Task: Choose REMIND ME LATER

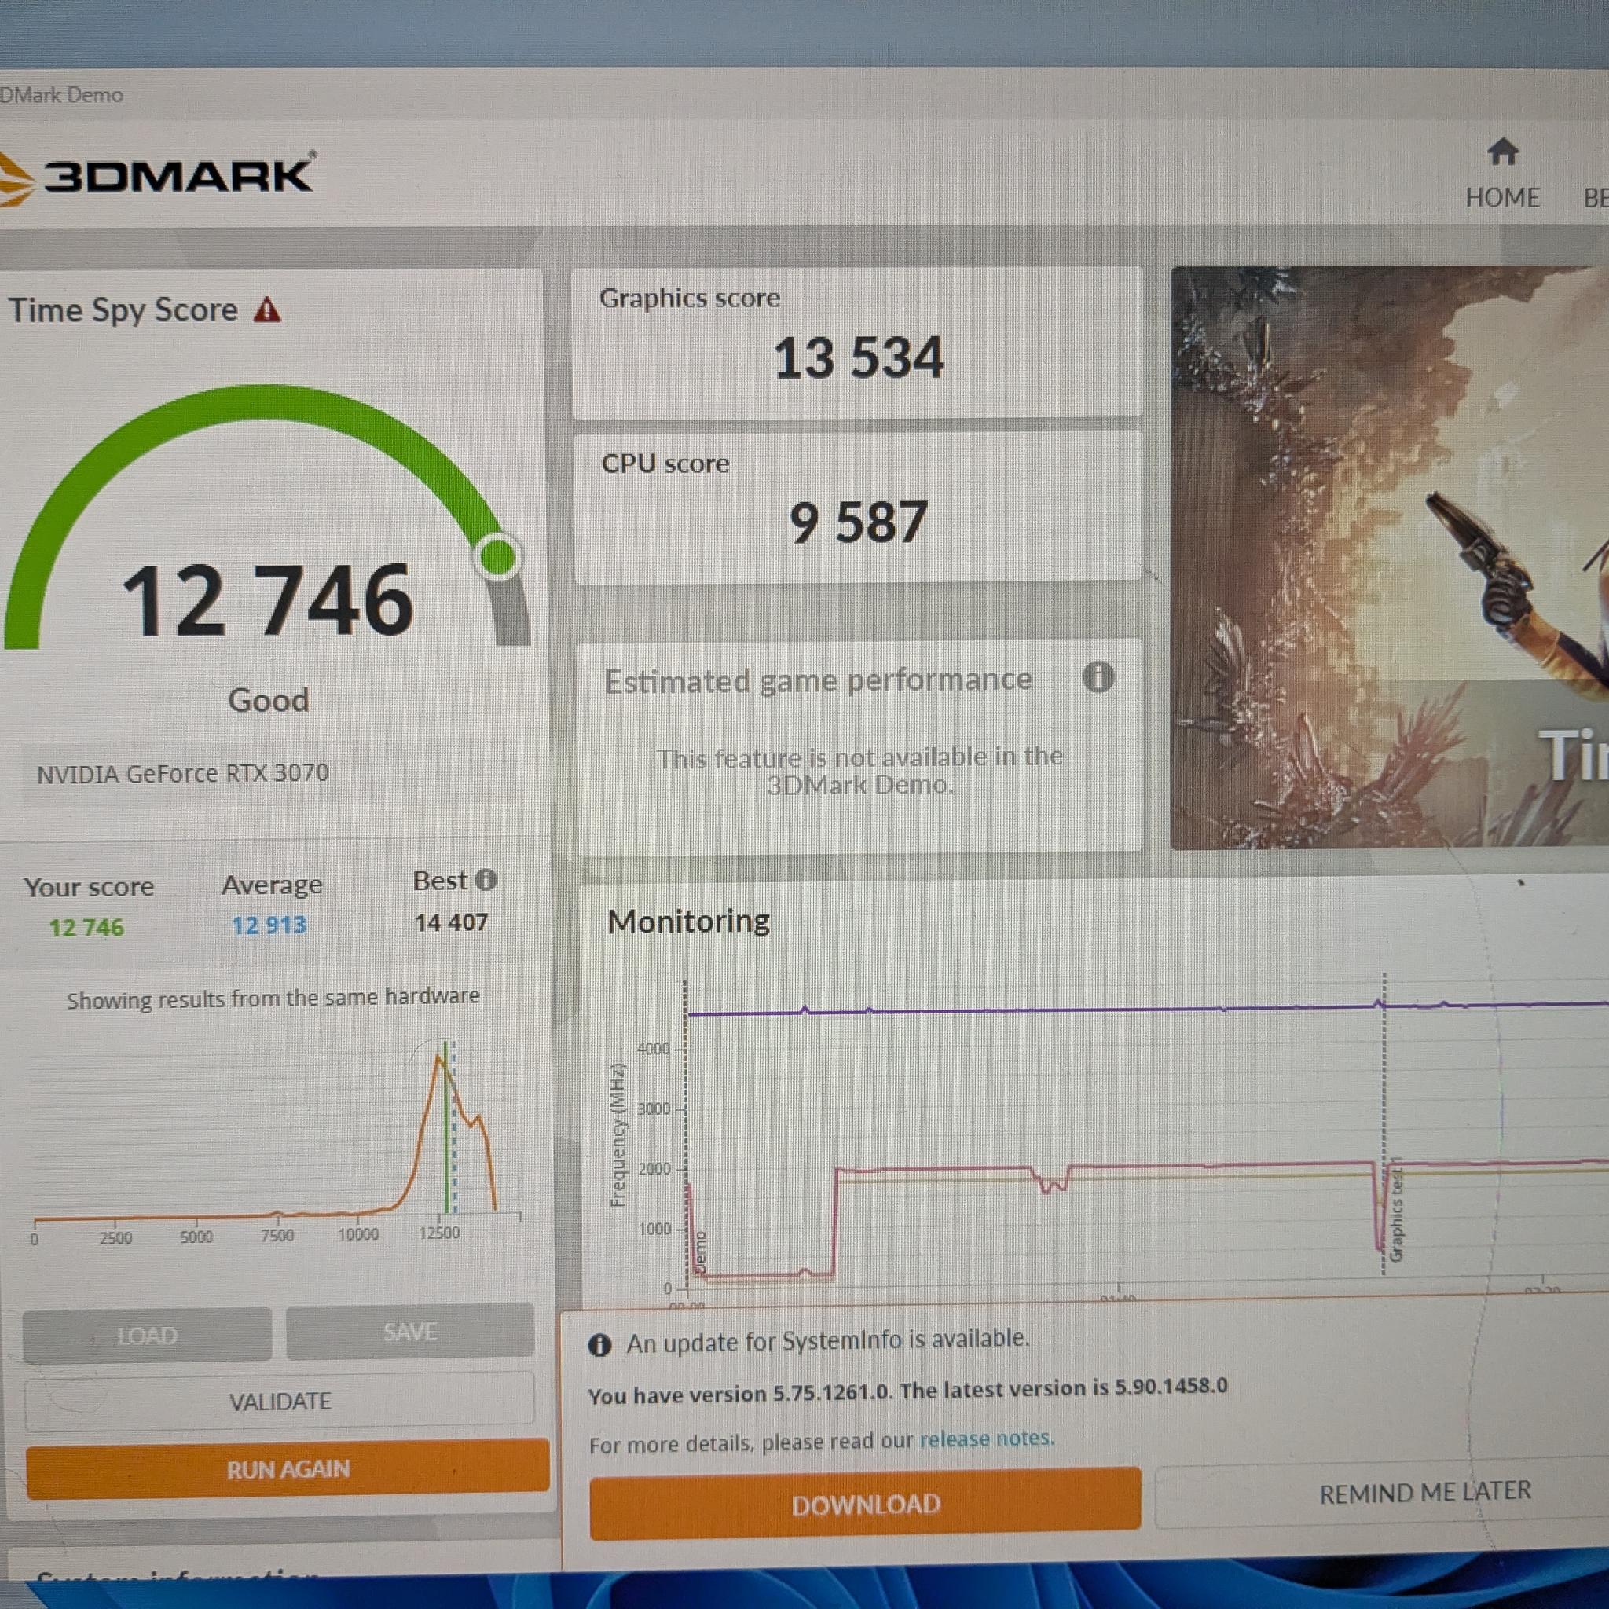Action: [x=1425, y=1492]
